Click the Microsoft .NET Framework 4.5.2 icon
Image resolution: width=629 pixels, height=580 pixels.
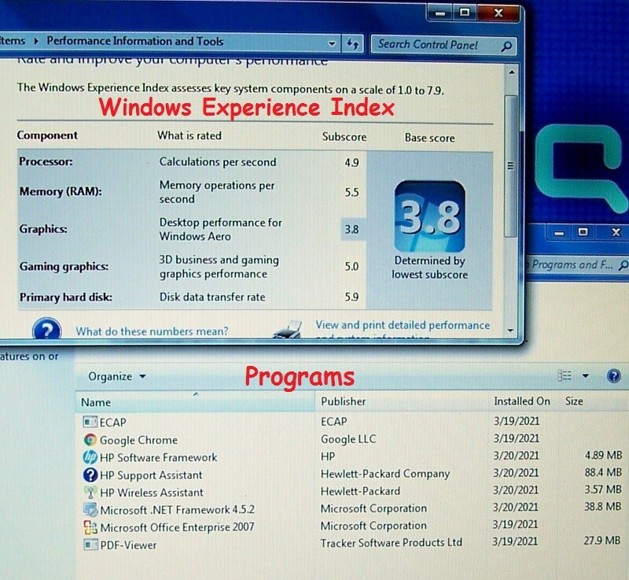90,510
